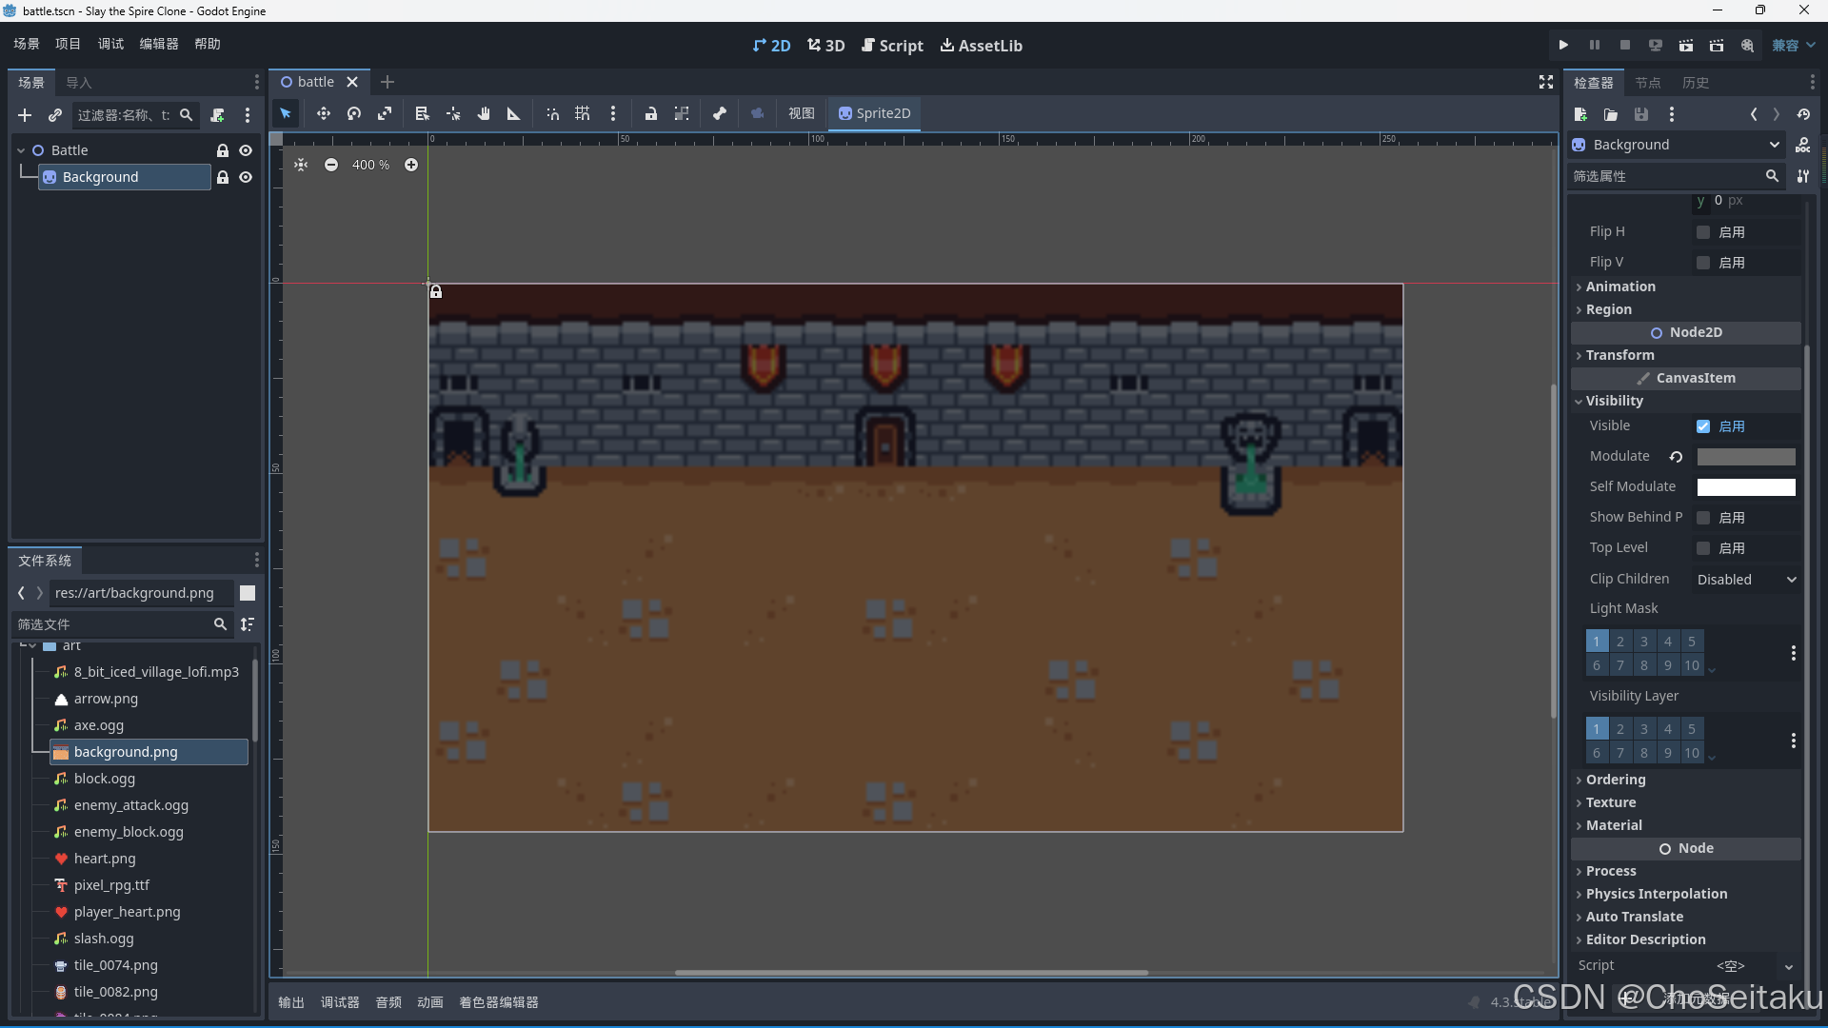Toggle visibility of the Battle node

tap(246, 150)
